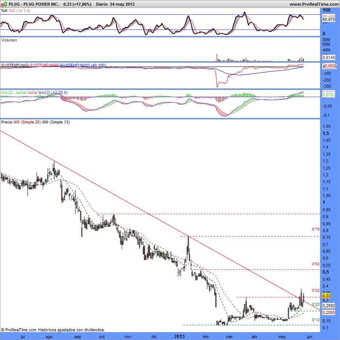Click the candlestick chart icon beside PLUG

tap(4, 4)
